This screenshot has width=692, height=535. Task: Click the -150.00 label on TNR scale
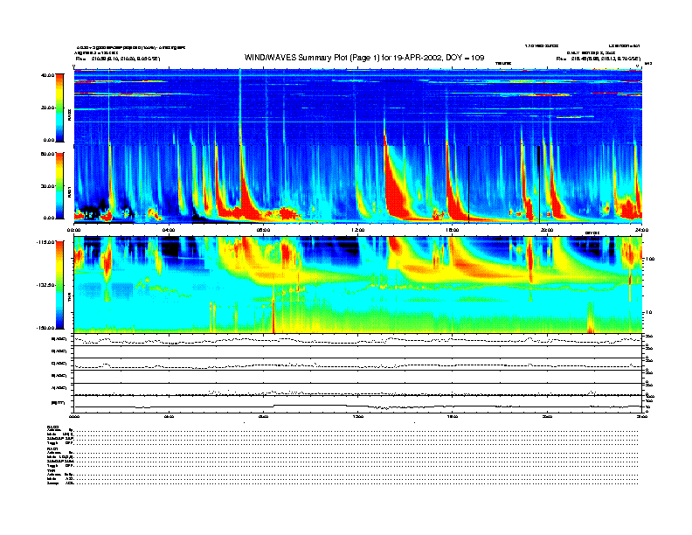45,328
